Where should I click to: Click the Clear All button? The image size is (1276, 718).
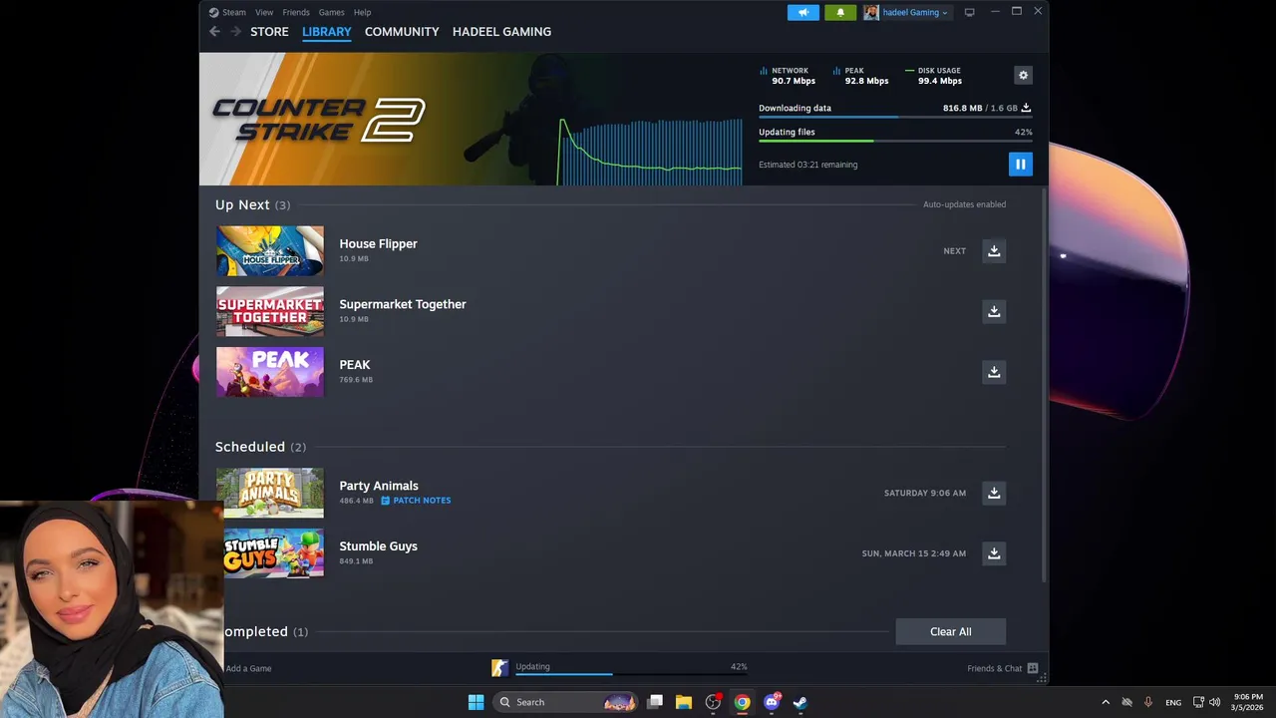[950, 631]
